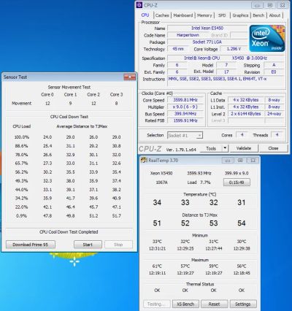Click the Xeon X5450 label in RealTemp
This screenshot has height=311, width=292.
[161, 173]
